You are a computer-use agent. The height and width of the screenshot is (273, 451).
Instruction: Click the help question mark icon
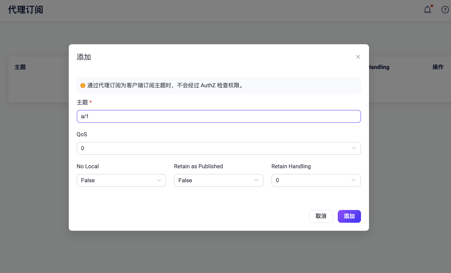pyautogui.click(x=445, y=9)
